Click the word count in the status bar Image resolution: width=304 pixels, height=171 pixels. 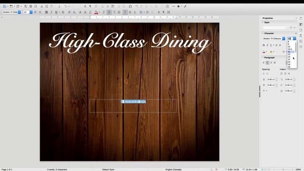[x=57, y=170]
